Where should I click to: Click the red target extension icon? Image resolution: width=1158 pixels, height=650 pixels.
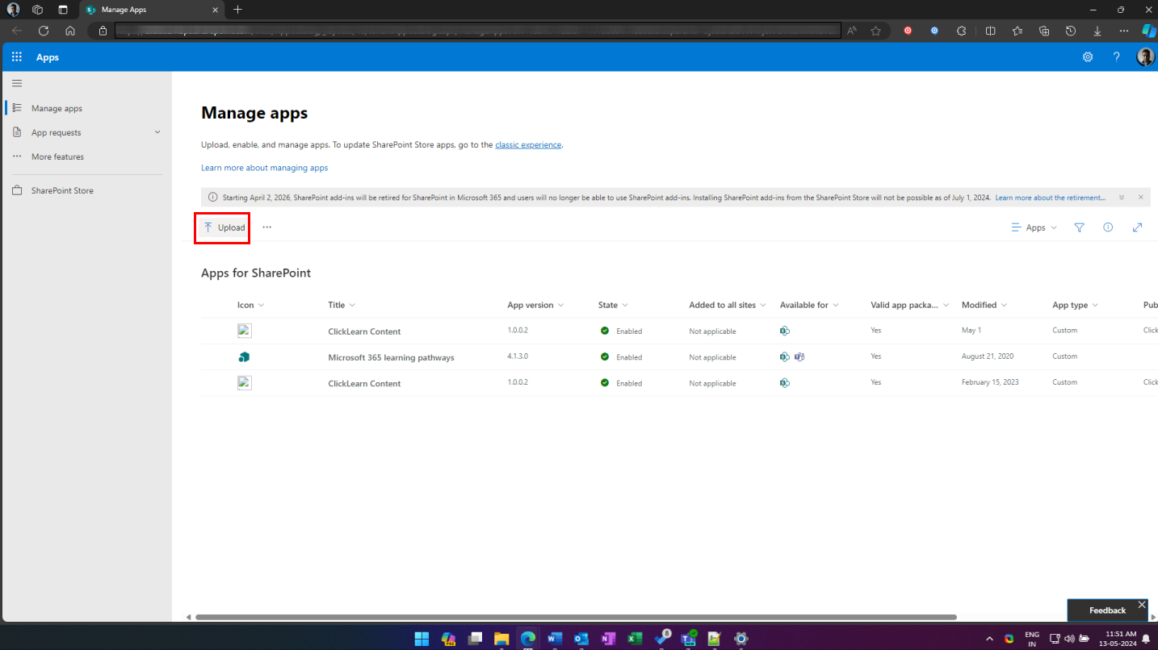pos(908,31)
